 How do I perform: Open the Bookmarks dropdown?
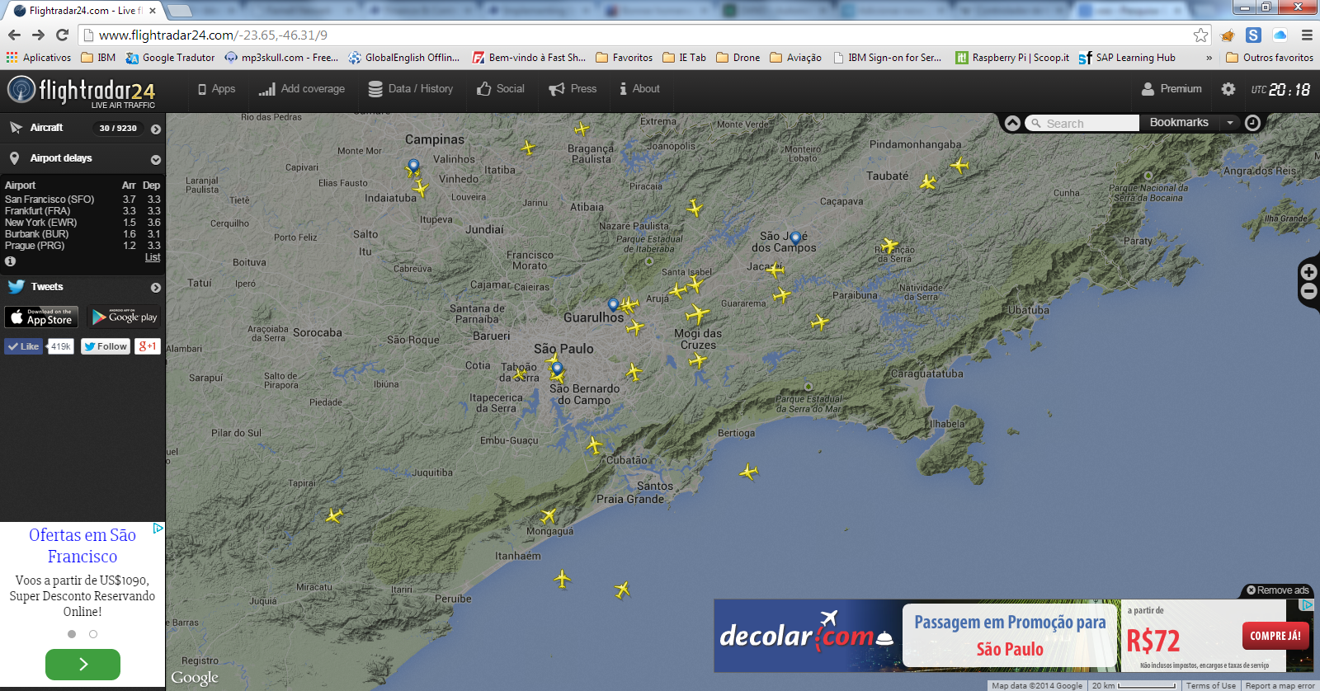point(1230,123)
